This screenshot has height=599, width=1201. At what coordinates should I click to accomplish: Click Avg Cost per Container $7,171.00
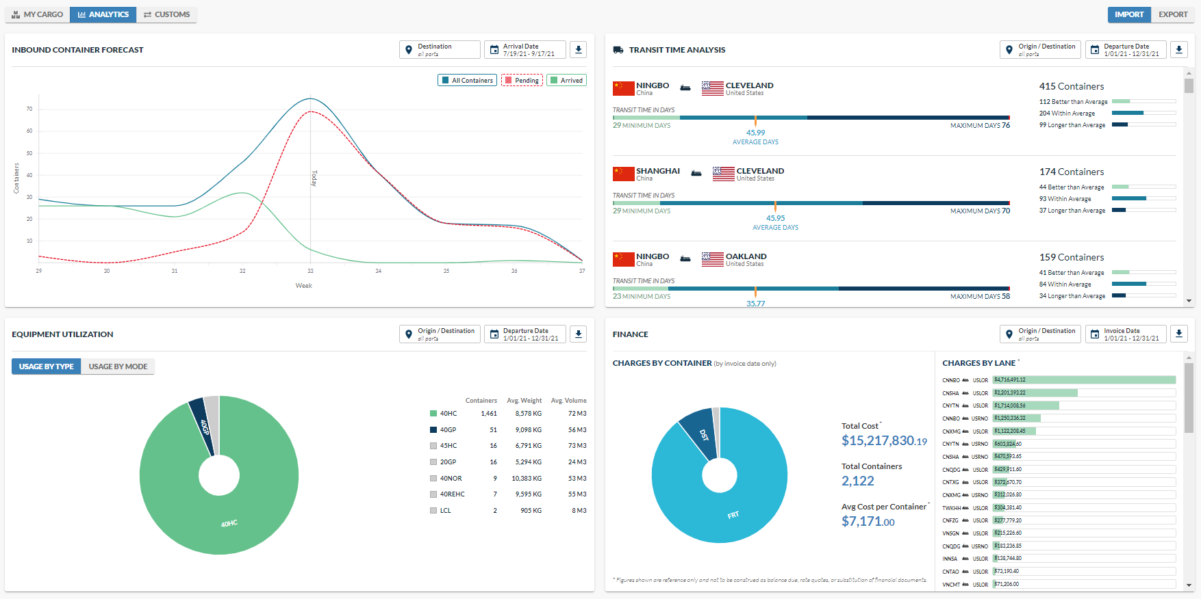point(868,522)
